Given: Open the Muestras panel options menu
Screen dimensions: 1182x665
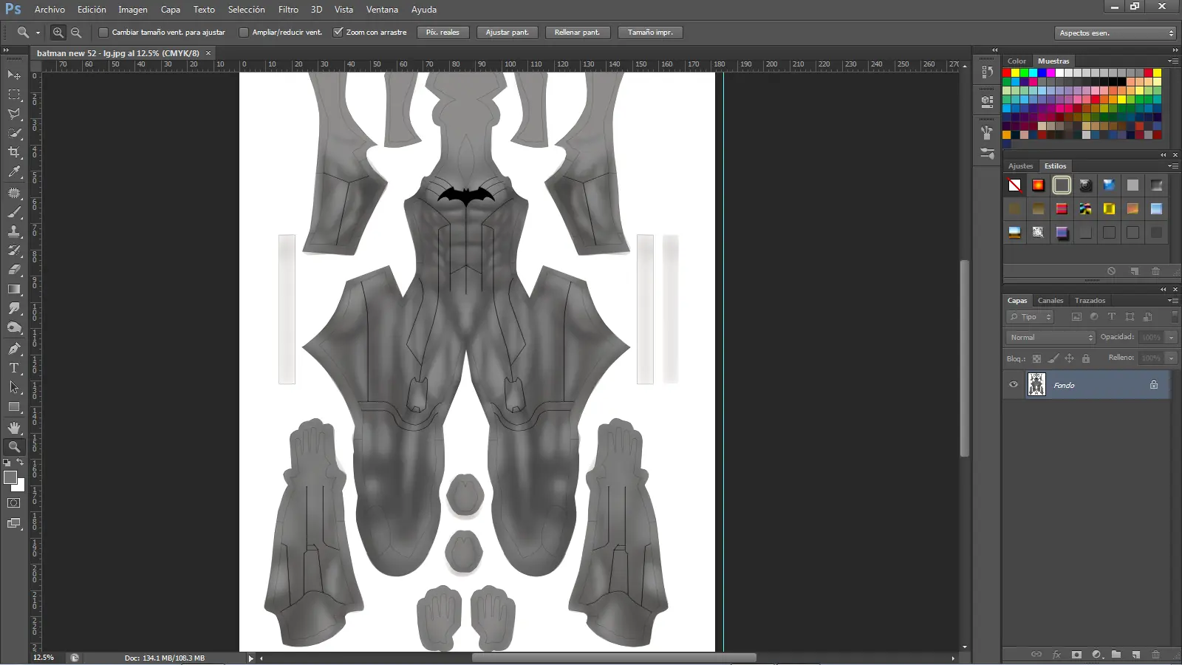Looking at the screenshot, I should pos(1172,61).
